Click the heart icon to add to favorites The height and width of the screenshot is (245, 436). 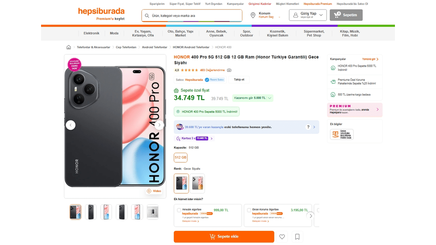click(282, 236)
